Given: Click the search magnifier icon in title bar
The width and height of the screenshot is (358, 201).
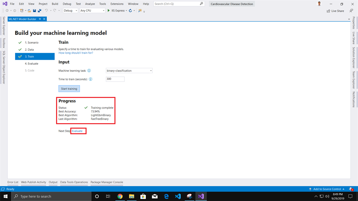Looking at the screenshot, I should pyautogui.click(x=201, y=3).
